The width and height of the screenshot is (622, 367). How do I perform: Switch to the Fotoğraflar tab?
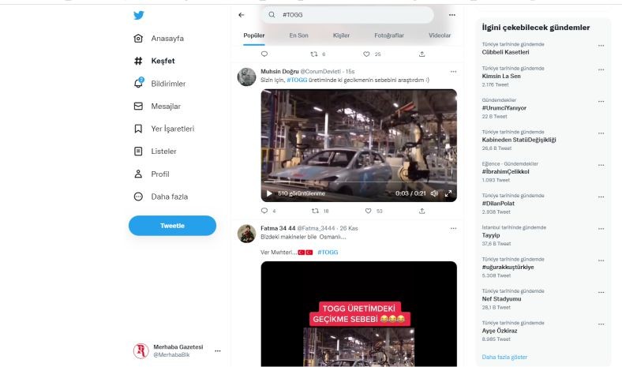click(x=389, y=36)
